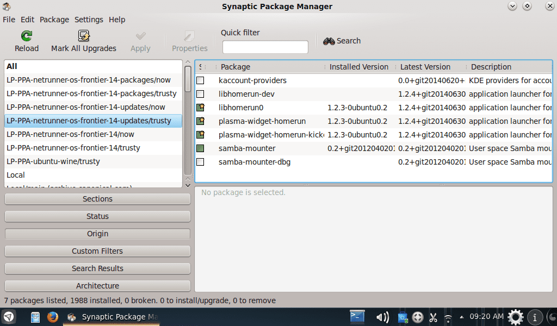Click the Mark All Upgrades icon
The width and height of the screenshot is (557, 326).
coord(84,35)
